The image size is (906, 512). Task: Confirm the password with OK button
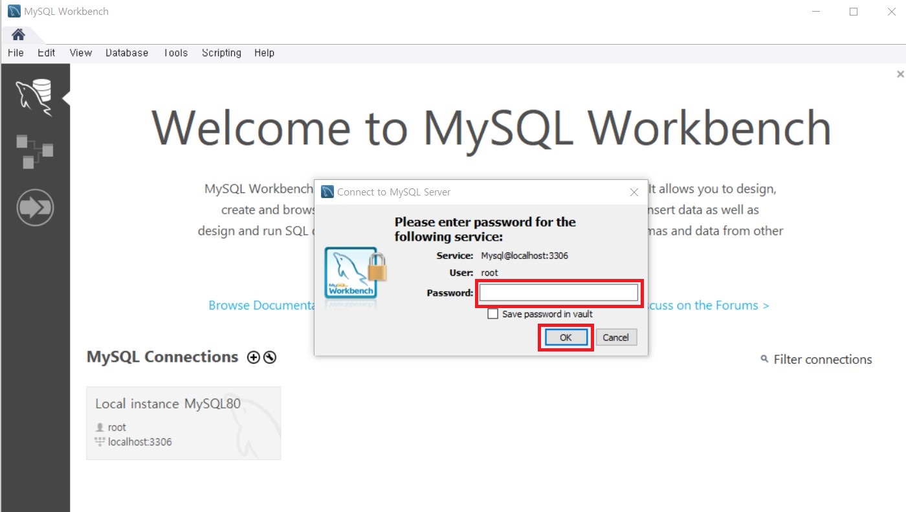tap(566, 337)
